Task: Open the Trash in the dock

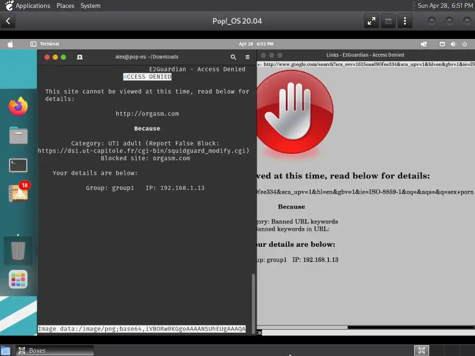Action: click(x=18, y=251)
